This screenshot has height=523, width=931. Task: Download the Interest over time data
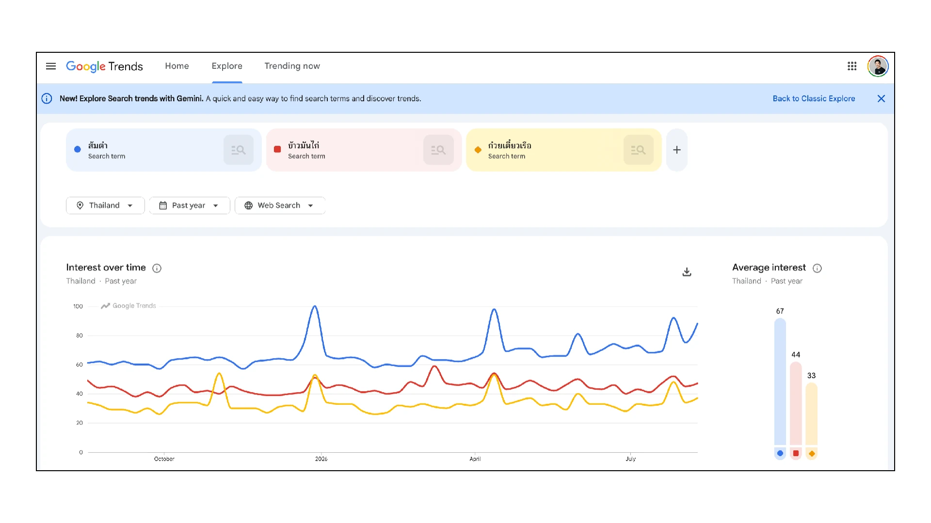687,272
